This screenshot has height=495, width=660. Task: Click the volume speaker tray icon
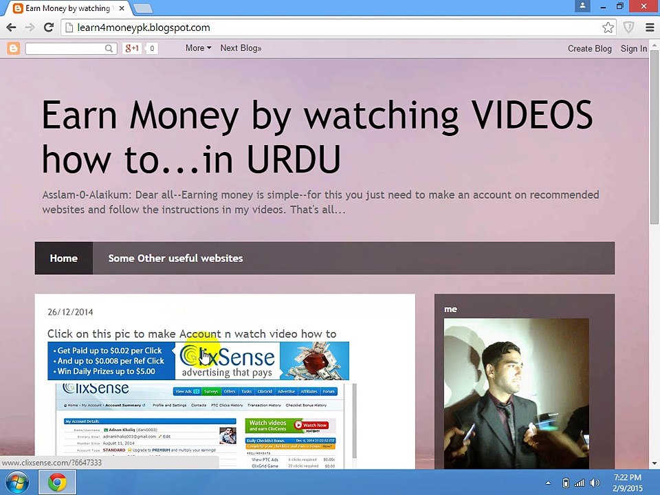coord(594,483)
